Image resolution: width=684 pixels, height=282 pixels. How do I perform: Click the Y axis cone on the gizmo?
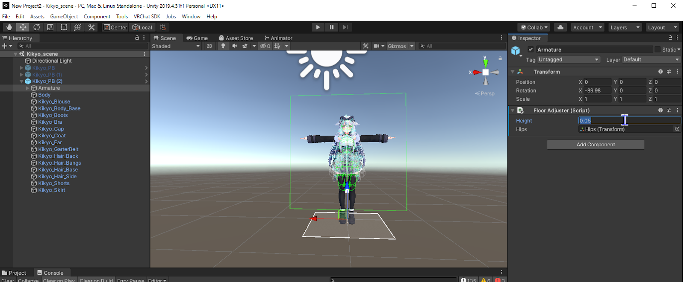tap(485, 63)
